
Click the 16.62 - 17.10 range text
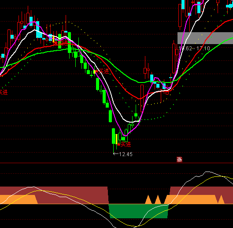pos(194,49)
